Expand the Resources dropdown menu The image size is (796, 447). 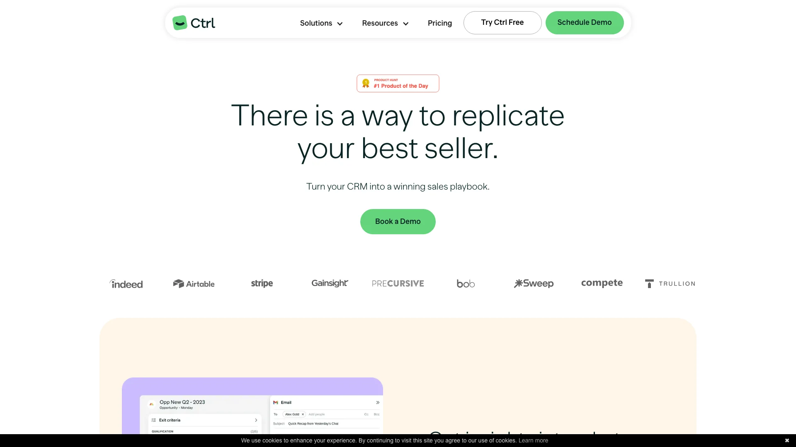tap(385, 22)
